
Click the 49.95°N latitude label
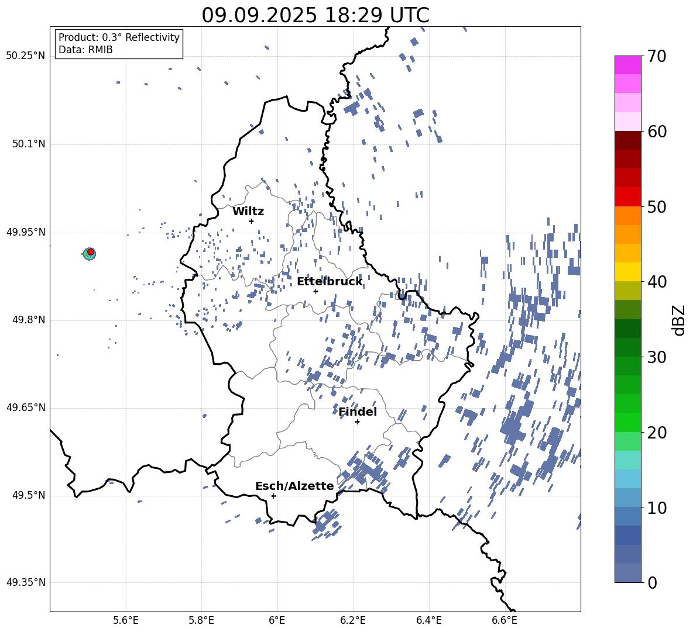click(26, 232)
